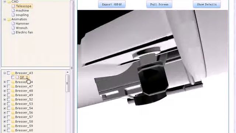Click the Bresser_59 folder icon

tap(13, 126)
